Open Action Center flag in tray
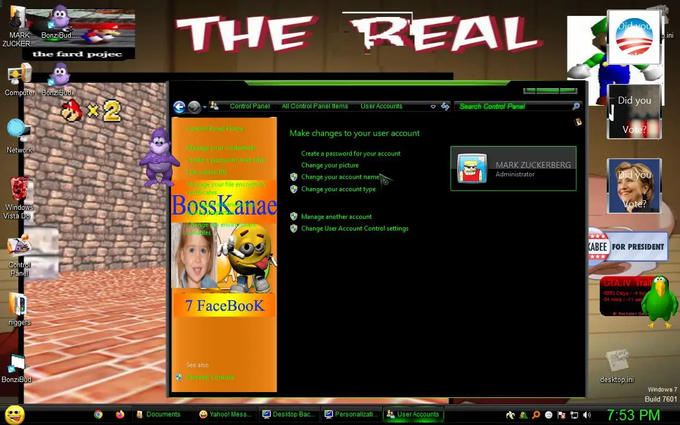Image resolution: width=680 pixels, height=425 pixels. pos(562,415)
